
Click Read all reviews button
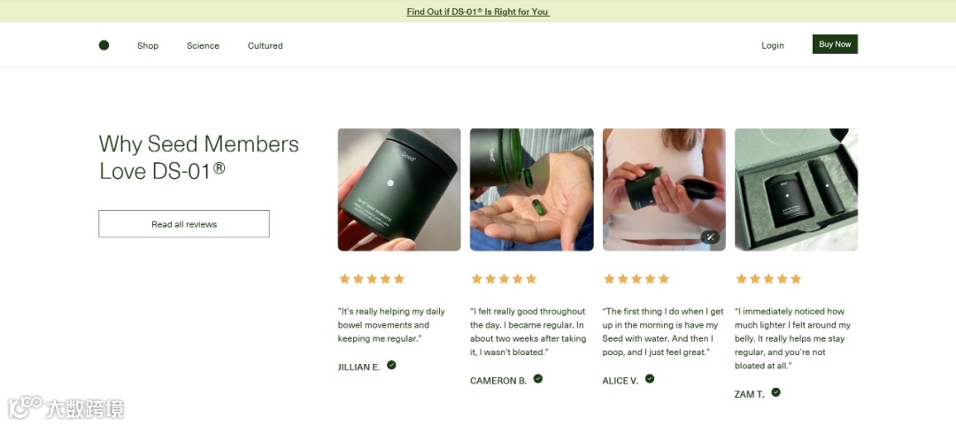[x=184, y=224]
